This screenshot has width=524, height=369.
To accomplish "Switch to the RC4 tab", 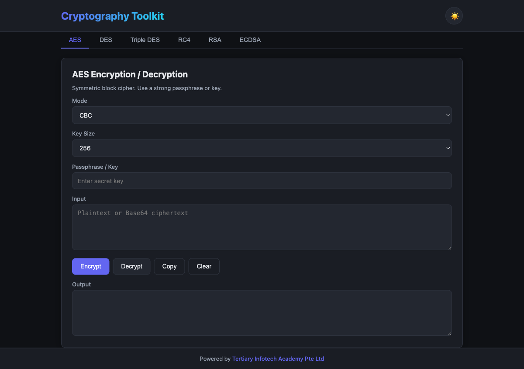I will tap(184, 40).
